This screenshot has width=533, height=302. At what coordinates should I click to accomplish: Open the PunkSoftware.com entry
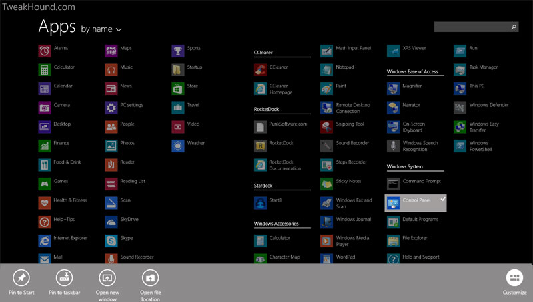[x=280, y=127]
